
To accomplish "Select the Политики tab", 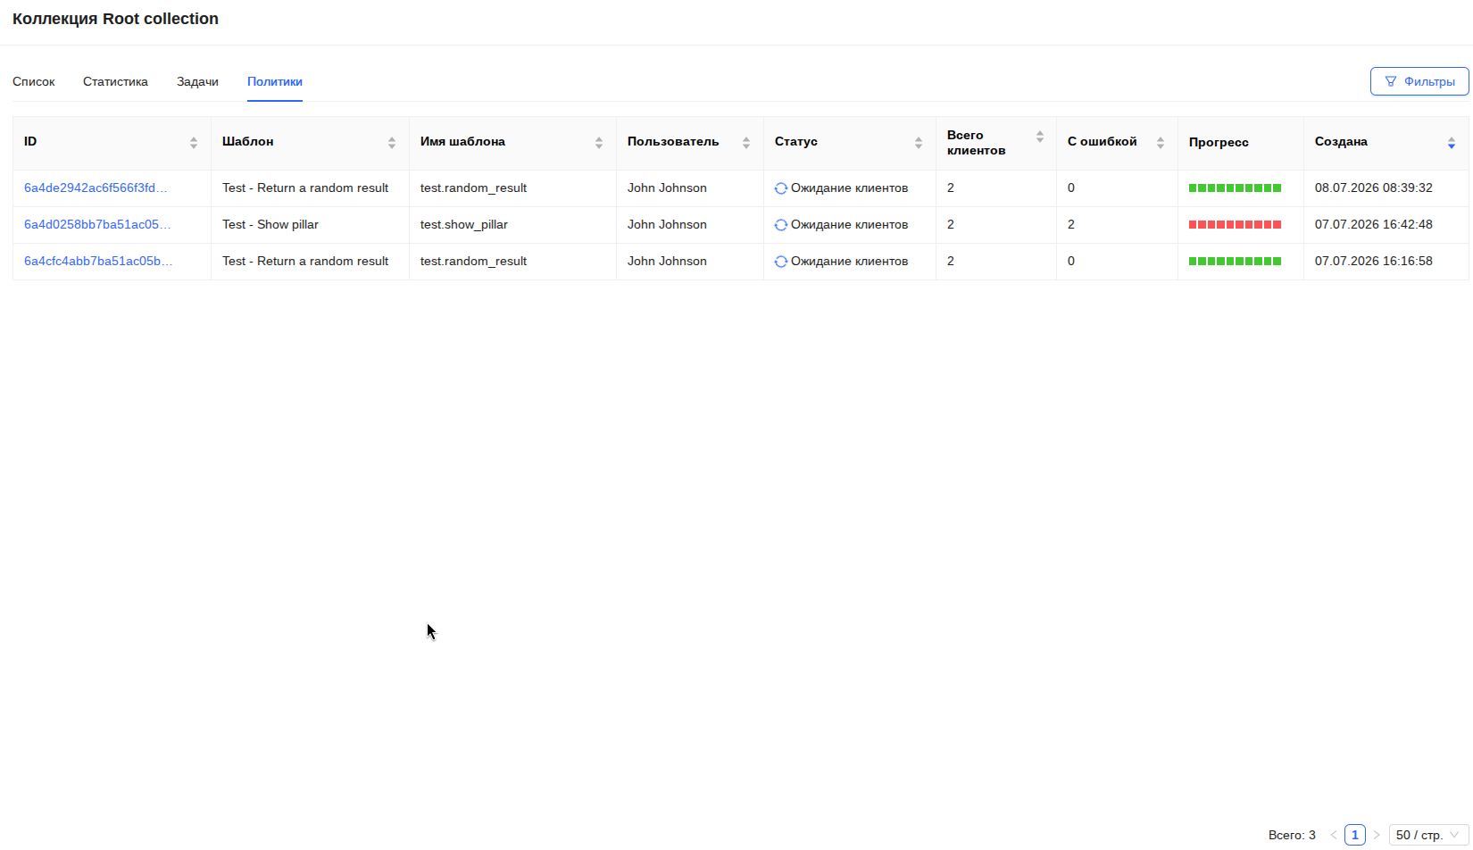I will tap(275, 81).
